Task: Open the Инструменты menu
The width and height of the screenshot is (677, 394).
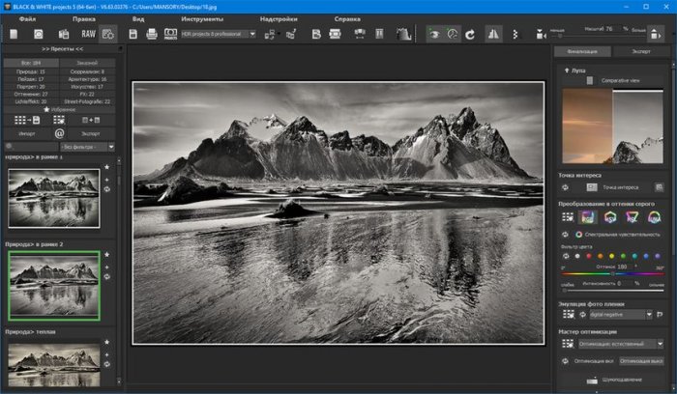Action: tap(201, 18)
